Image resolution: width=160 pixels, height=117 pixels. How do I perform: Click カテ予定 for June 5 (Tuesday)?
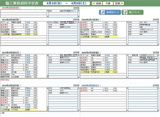click(77, 53)
